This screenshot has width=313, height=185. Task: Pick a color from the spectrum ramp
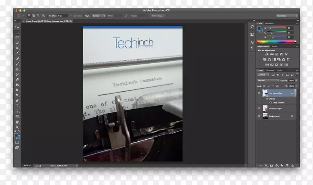click(276, 42)
